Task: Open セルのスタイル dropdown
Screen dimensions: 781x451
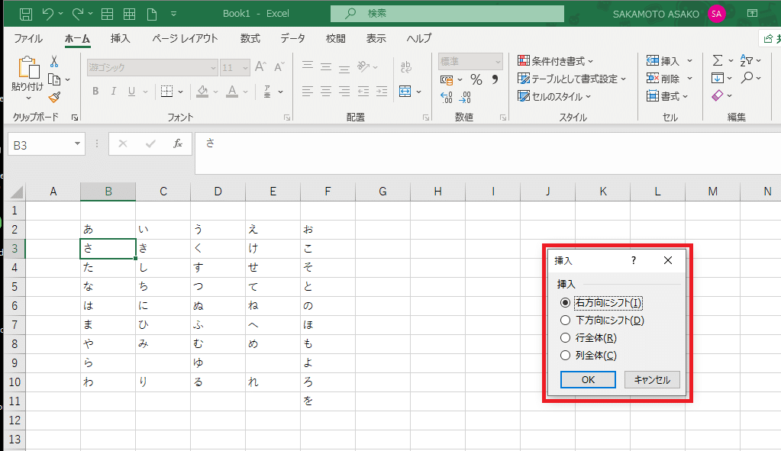Action: (553, 97)
